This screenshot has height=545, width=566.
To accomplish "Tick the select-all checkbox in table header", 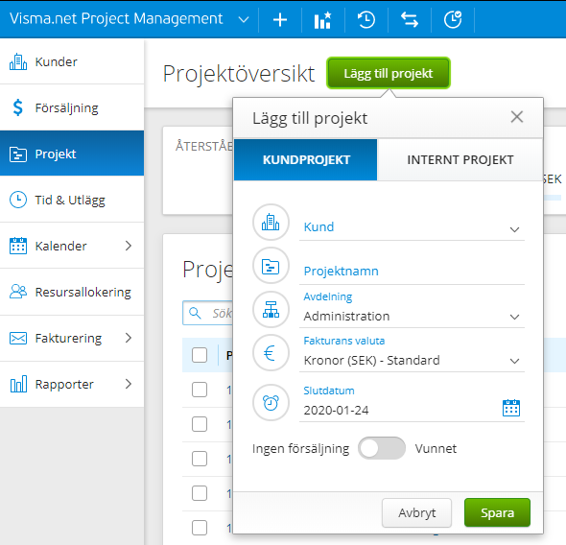I will (x=200, y=355).
